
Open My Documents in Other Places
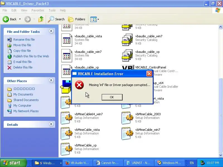point(23,94)
